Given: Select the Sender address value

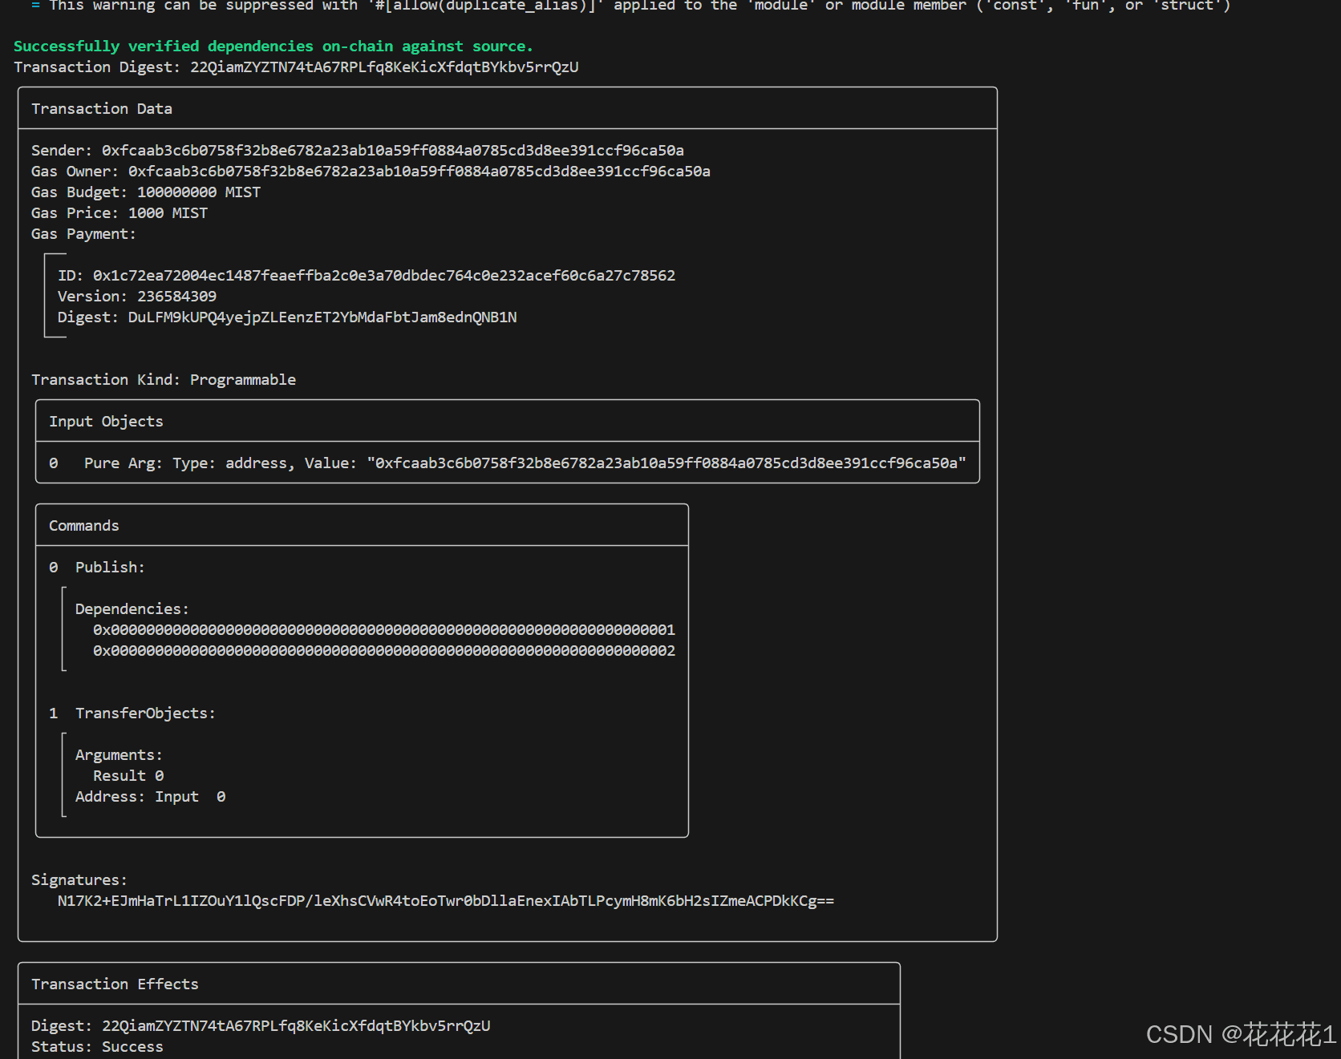Looking at the screenshot, I should 393,151.
